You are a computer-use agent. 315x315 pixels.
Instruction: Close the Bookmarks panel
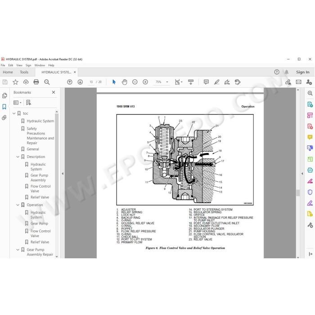point(54,92)
